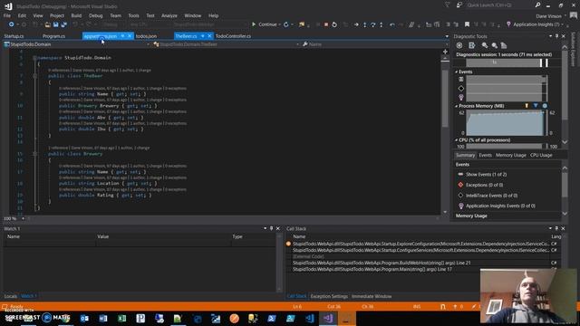The image size is (580, 326).
Task: Click the Open File folder icon
Action: (x=47, y=24)
